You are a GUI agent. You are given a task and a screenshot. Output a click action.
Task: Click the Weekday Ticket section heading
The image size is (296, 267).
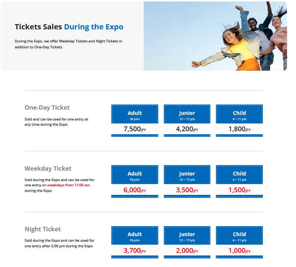[x=48, y=168]
